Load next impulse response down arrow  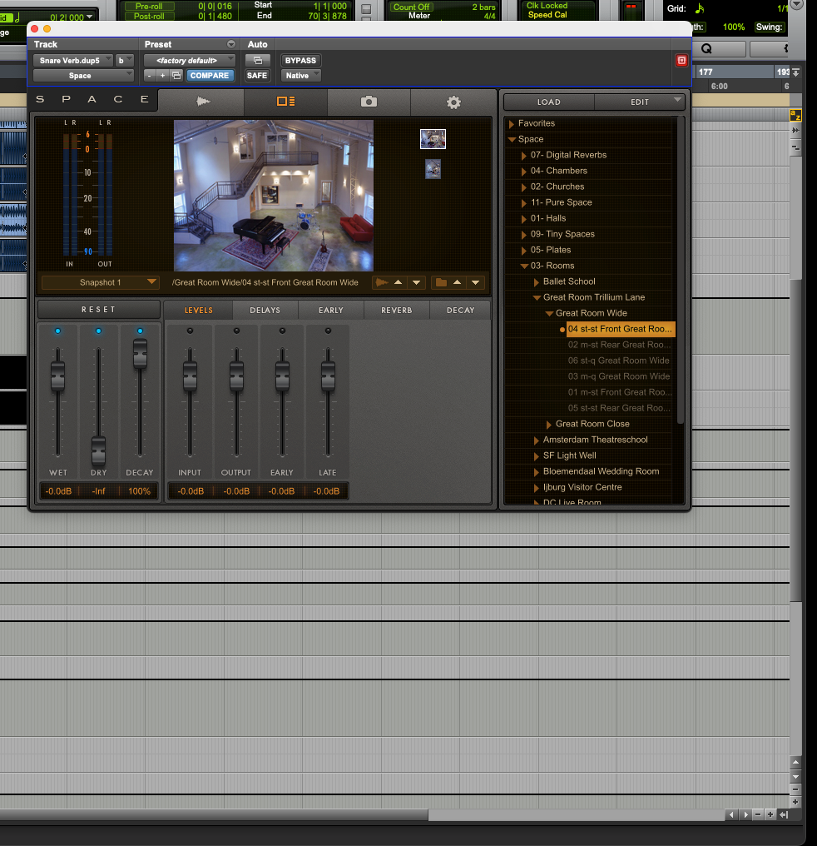tap(417, 282)
